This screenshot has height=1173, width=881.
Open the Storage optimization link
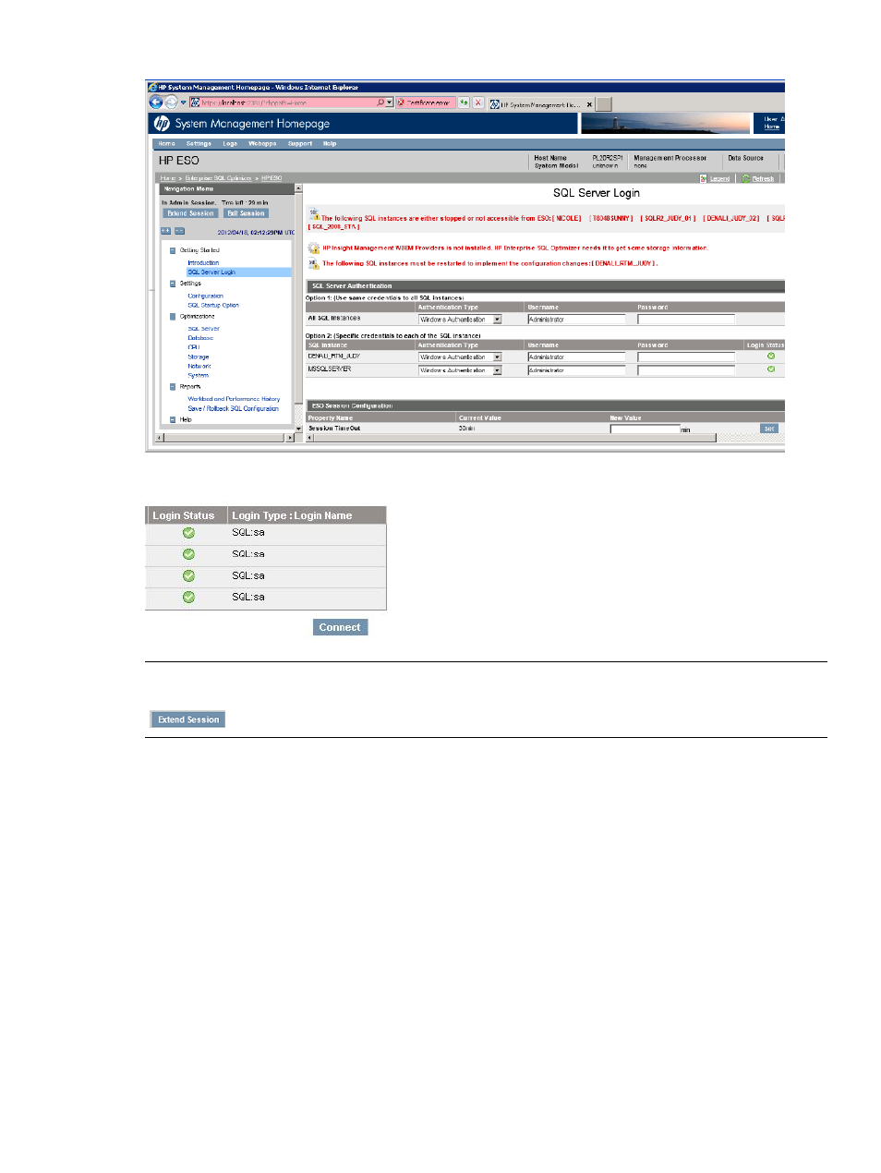coord(199,357)
